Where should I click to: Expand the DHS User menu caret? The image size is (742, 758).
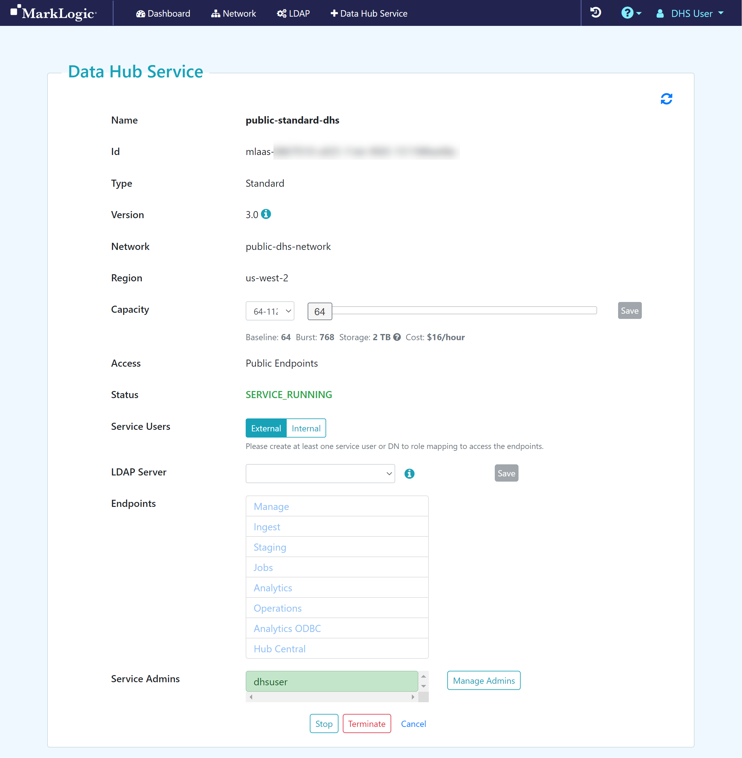(720, 13)
